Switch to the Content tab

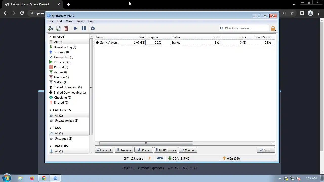pos(188,150)
